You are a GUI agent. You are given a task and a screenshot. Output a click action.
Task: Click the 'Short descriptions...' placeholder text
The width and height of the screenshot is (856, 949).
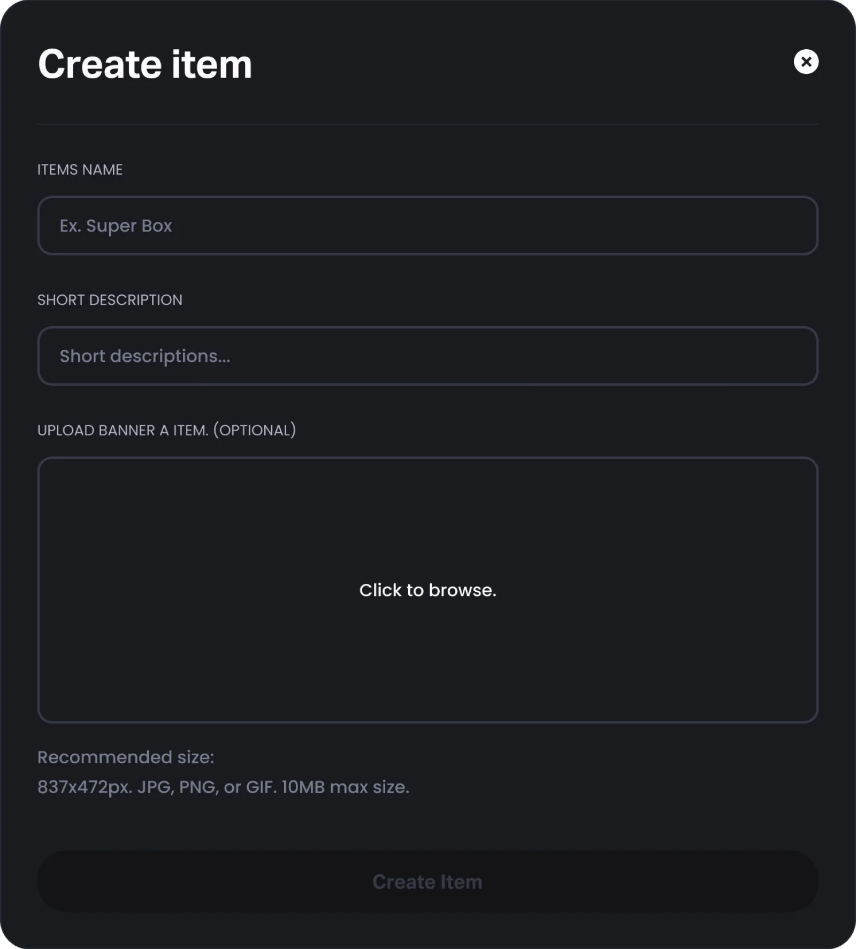145,357
